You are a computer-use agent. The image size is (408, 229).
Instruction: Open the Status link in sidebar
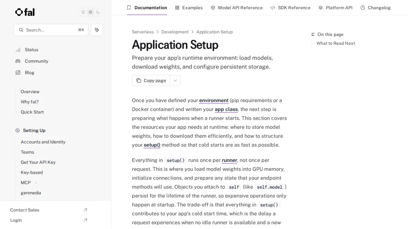(32, 50)
